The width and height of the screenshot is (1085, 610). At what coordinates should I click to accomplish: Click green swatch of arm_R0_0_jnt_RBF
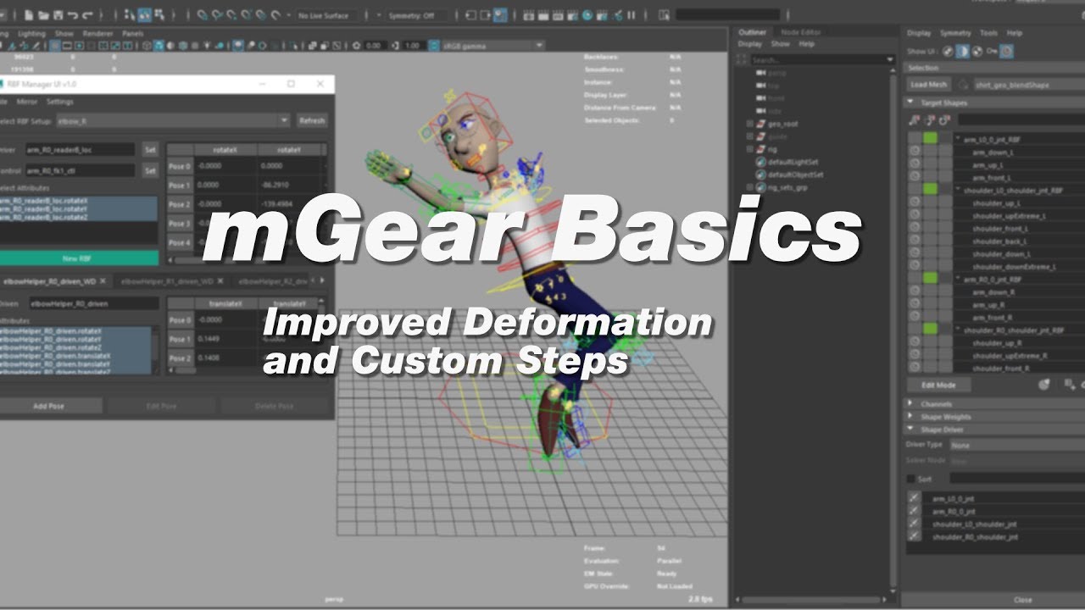(x=930, y=278)
